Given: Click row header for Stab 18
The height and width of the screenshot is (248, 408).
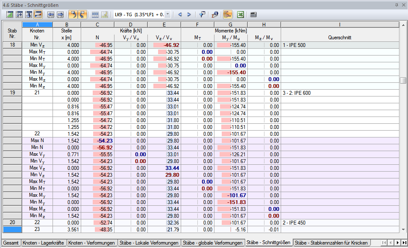Looking at the screenshot, I should coord(12,45).
